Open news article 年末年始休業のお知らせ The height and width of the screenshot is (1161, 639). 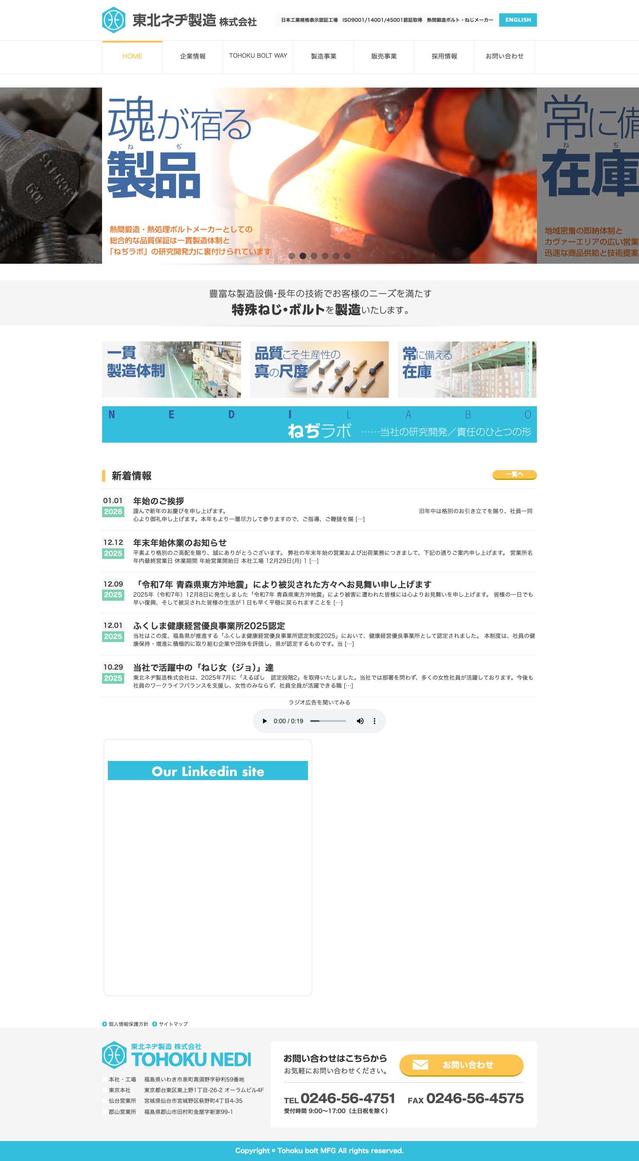coord(180,543)
